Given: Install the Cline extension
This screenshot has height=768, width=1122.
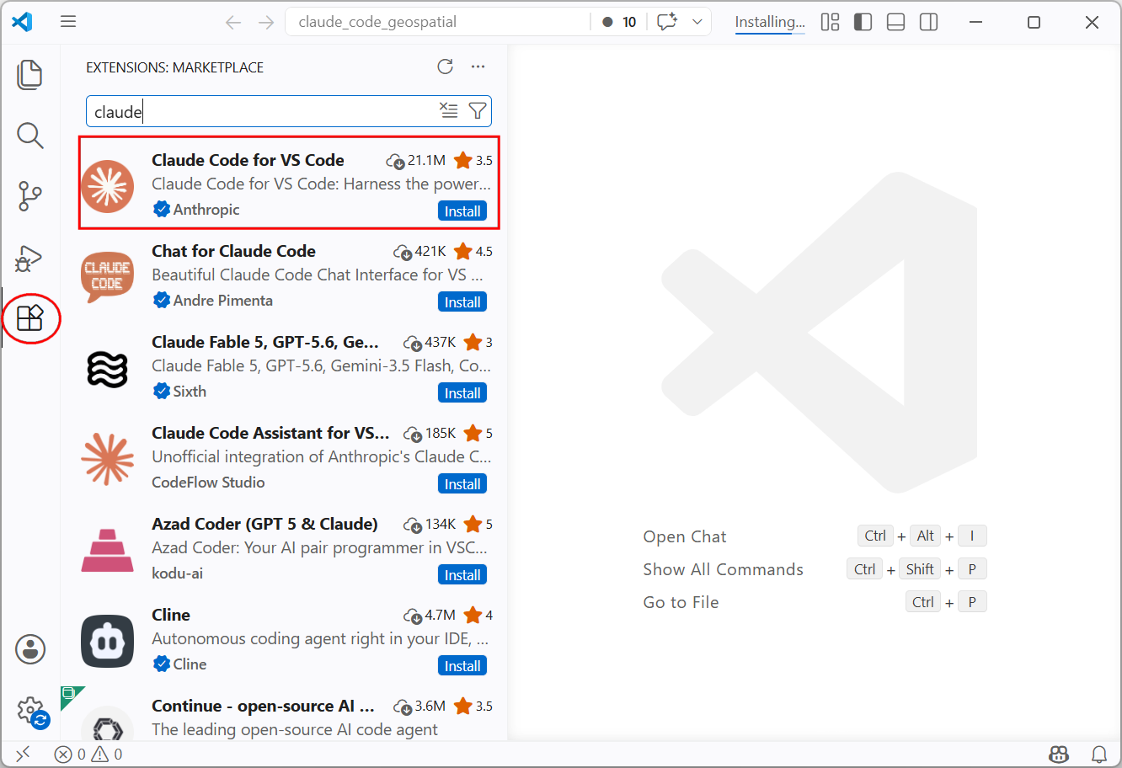Looking at the screenshot, I should tap(462, 666).
